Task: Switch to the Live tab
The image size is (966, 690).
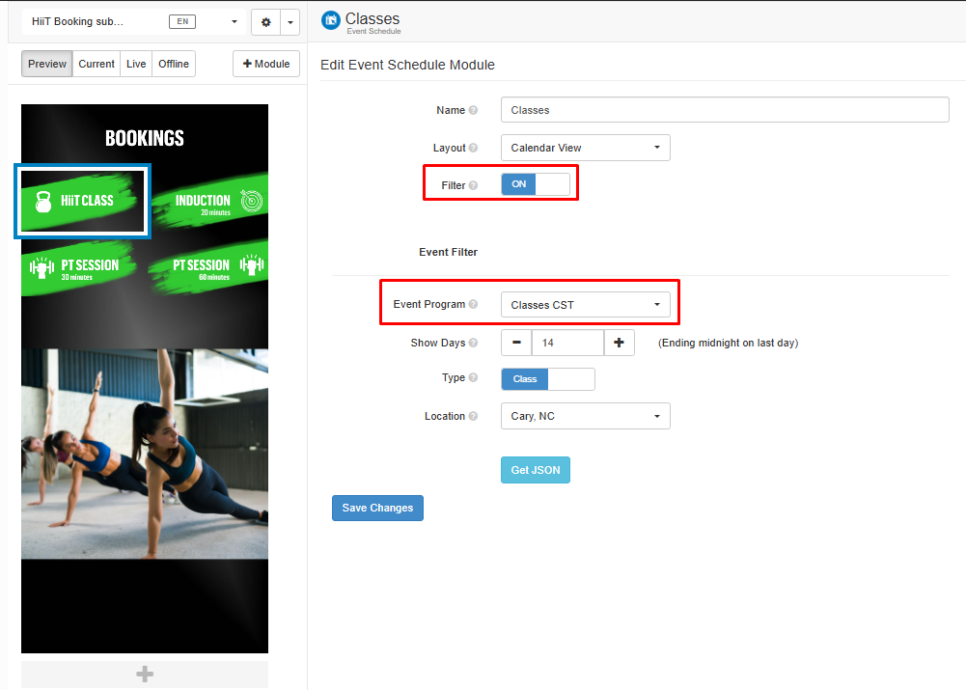Action: (135, 64)
